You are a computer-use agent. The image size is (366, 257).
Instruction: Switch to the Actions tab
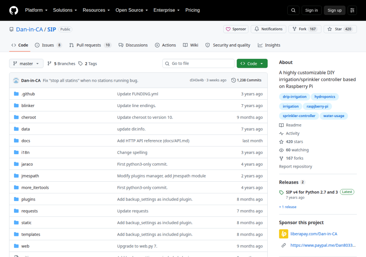point(165,45)
